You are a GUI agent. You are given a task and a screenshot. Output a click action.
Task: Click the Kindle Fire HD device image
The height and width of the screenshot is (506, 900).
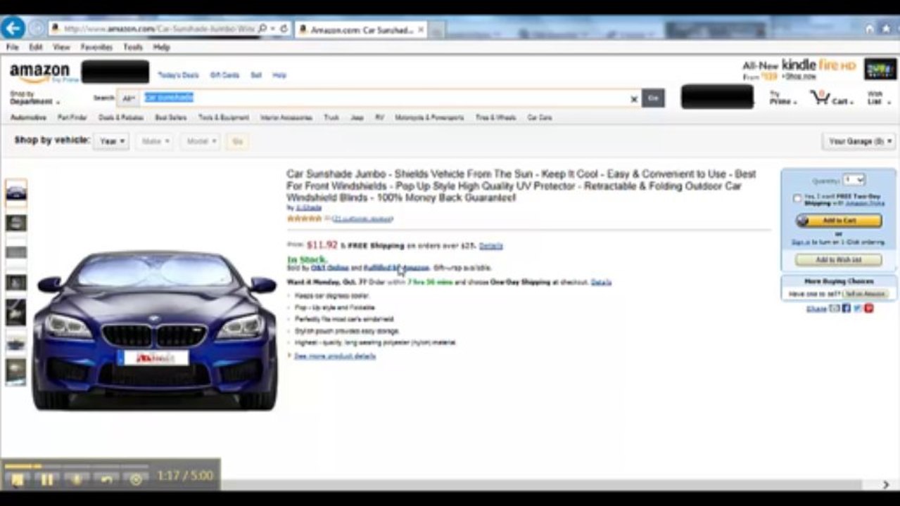[x=880, y=69]
